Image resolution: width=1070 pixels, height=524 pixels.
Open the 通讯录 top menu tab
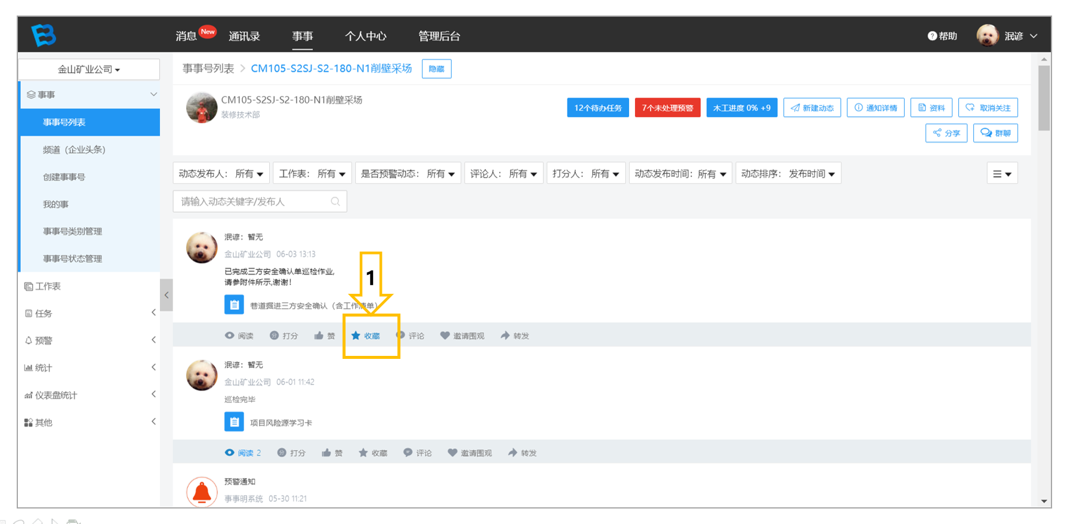click(244, 36)
